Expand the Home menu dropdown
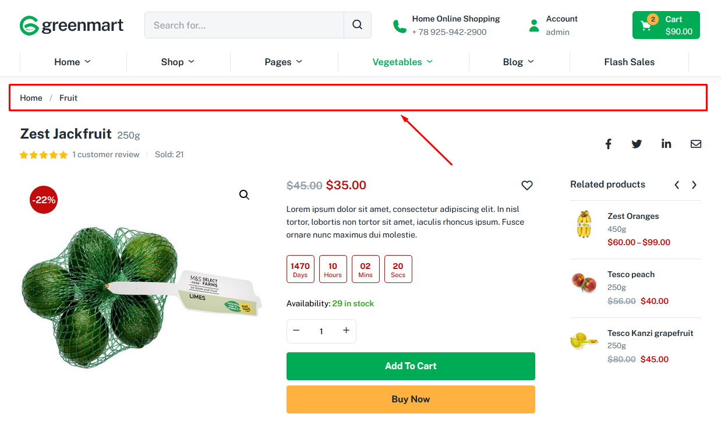 pos(73,62)
